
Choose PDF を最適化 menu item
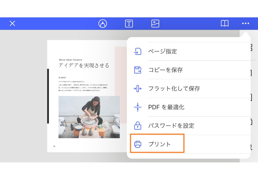pyautogui.click(x=189, y=107)
